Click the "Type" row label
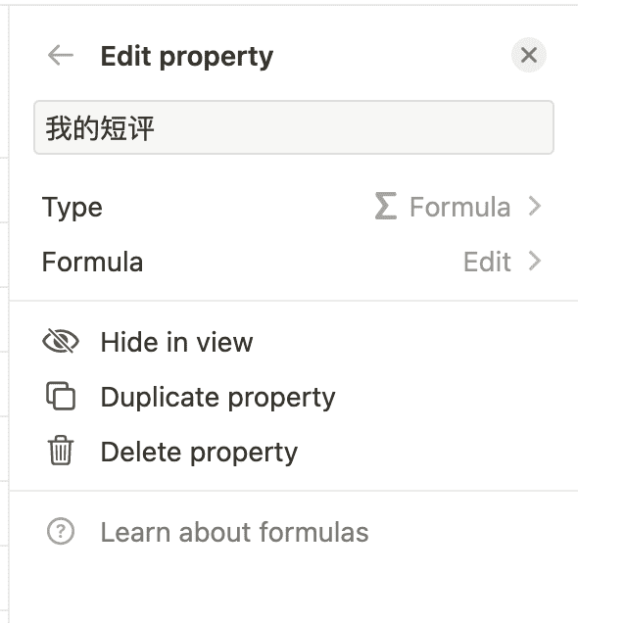Image resolution: width=625 pixels, height=623 pixels. 72,208
